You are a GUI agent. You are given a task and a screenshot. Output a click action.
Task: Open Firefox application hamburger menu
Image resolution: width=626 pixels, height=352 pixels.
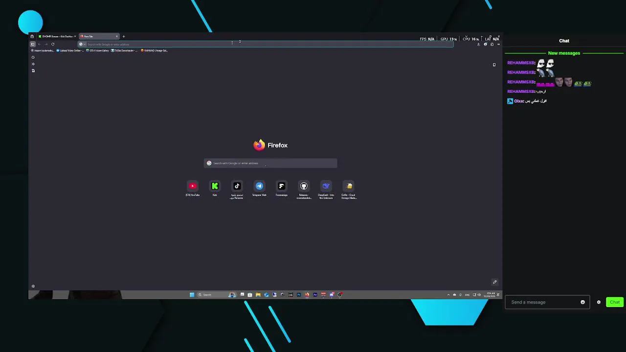(x=498, y=44)
